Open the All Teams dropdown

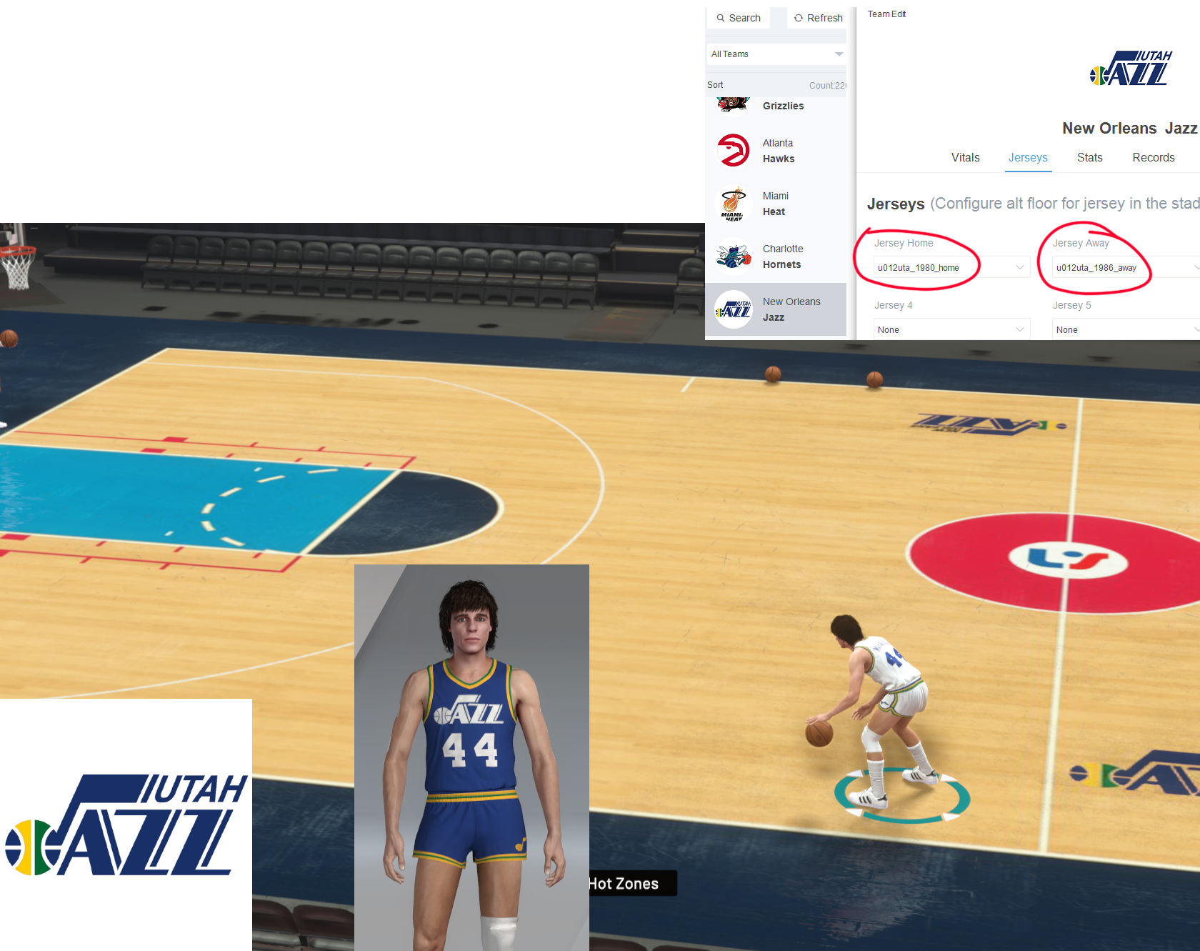coord(776,54)
